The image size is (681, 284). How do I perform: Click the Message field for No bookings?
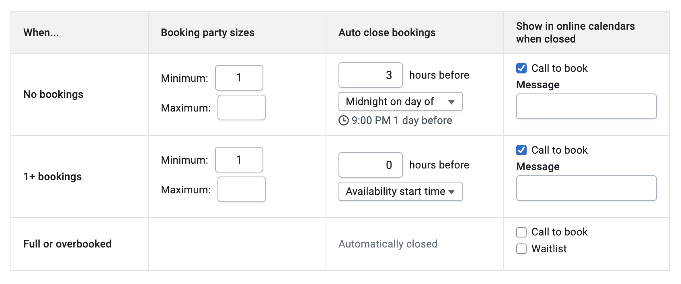pyautogui.click(x=587, y=106)
